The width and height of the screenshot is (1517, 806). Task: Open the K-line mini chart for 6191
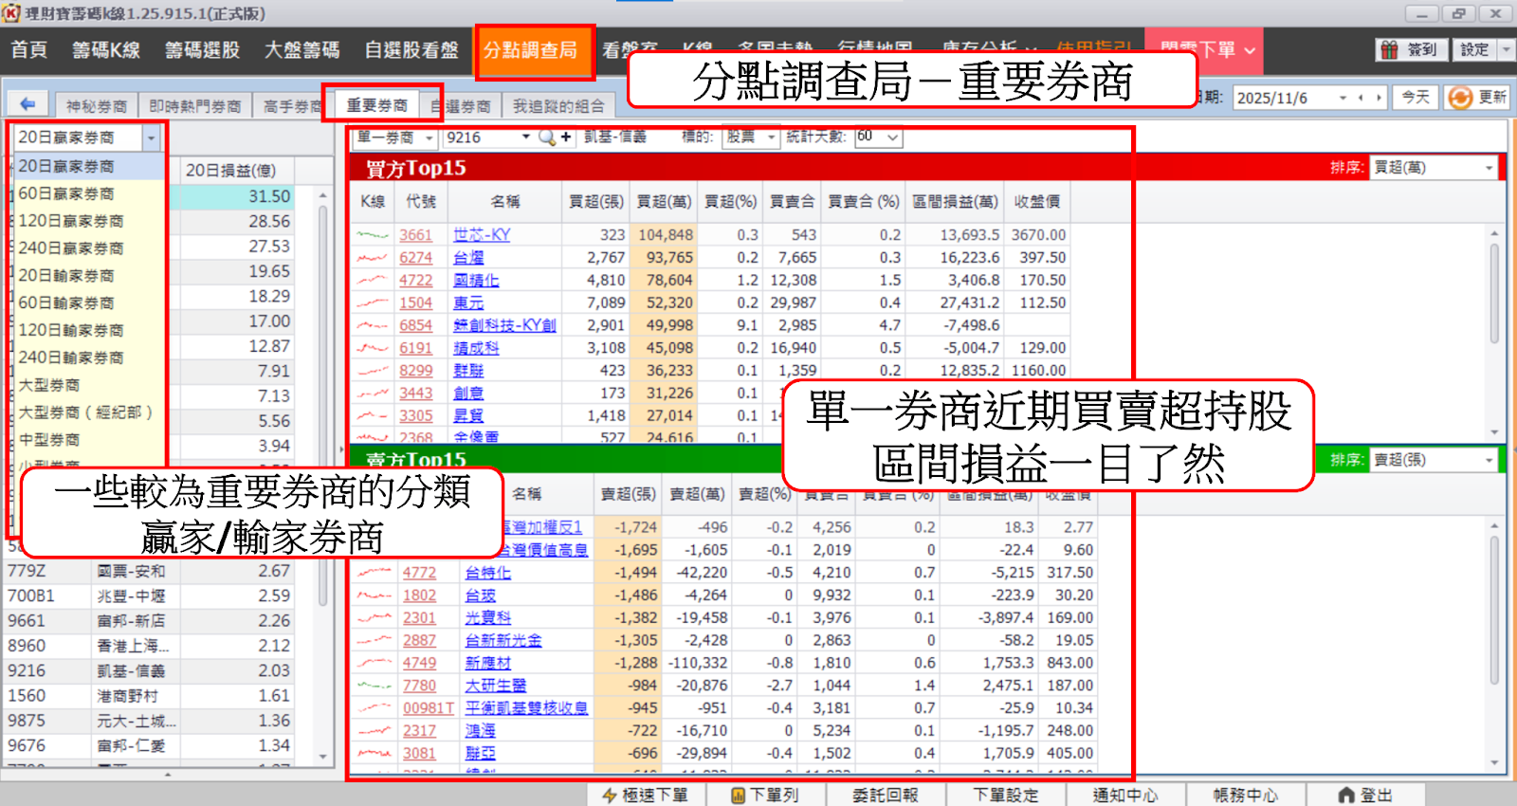(x=373, y=348)
